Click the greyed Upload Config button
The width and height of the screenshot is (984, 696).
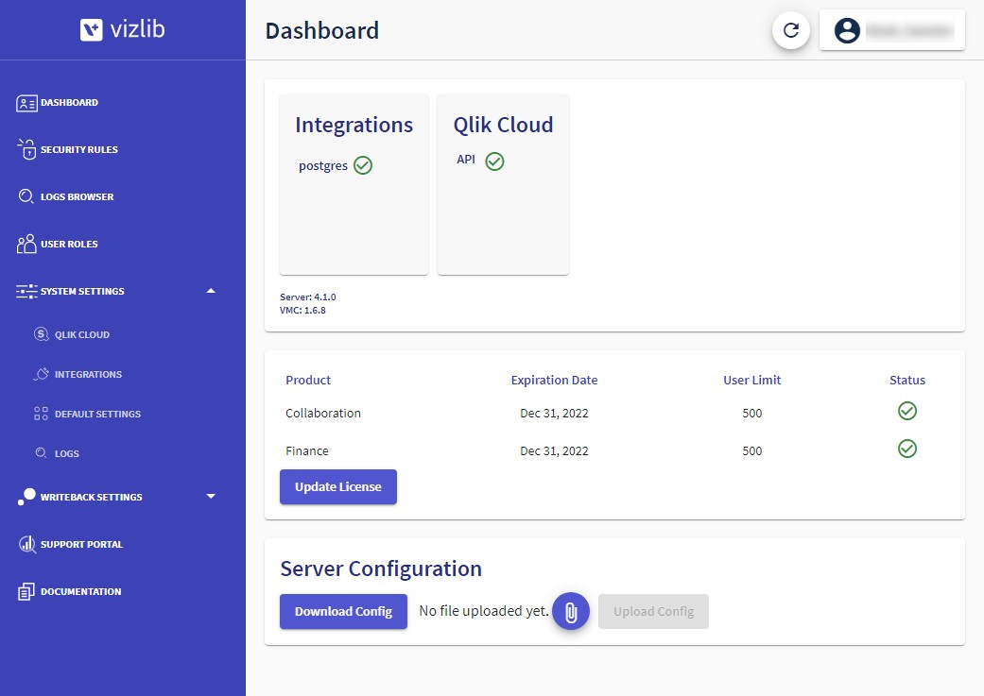click(x=653, y=611)
